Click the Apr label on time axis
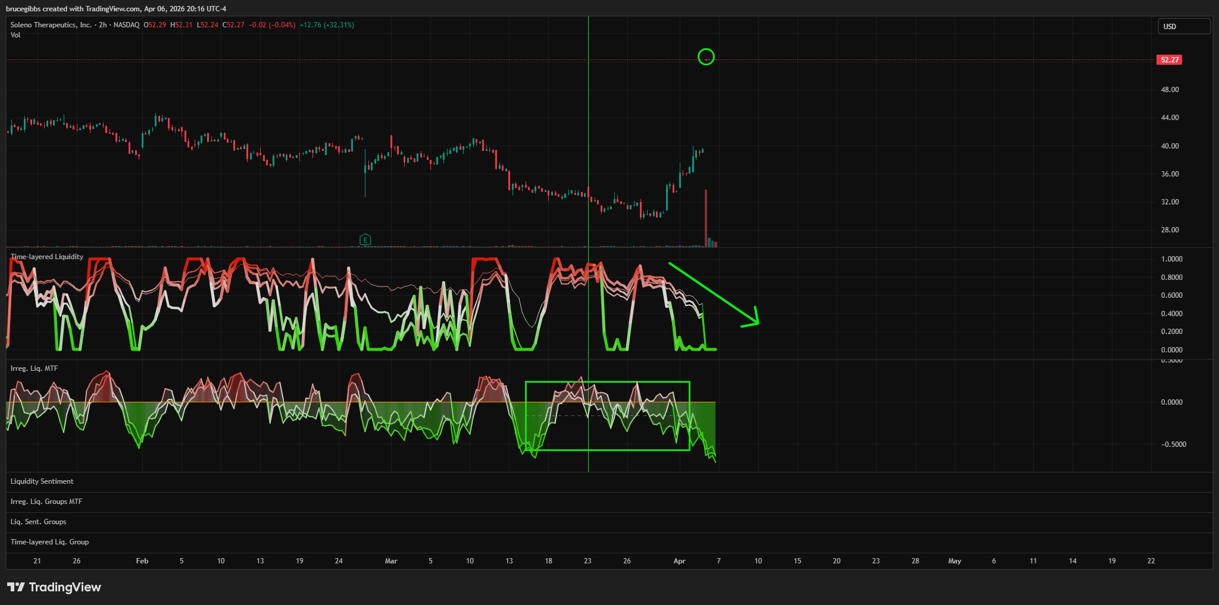 tap(679, 561)
